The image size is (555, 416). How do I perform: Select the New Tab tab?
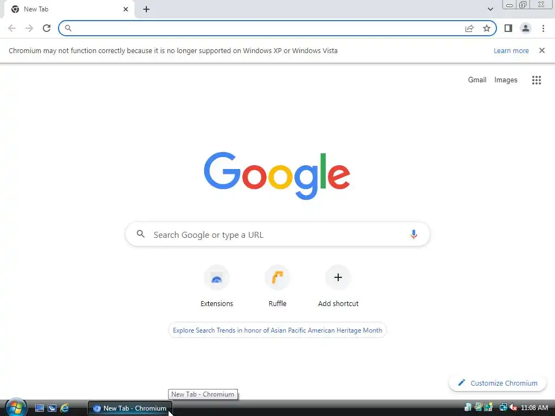[x=69, y=9]
